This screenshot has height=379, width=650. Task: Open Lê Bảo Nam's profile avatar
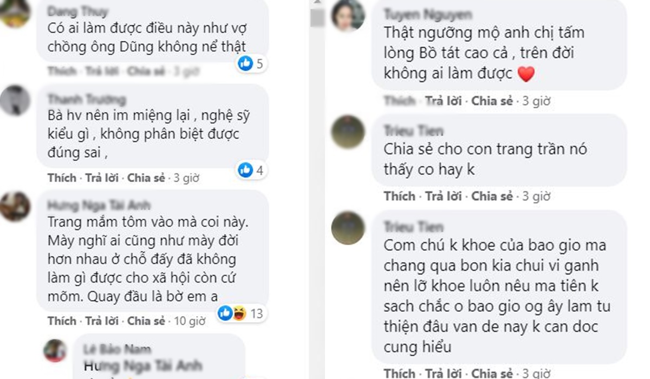pyautogui.click(x=55, y=350)
